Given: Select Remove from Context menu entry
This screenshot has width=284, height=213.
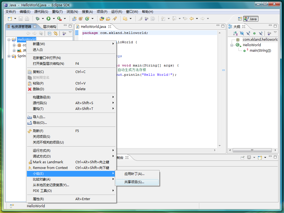Looking at the screenshot, I should pyautogui.click(x=71, y=168).
